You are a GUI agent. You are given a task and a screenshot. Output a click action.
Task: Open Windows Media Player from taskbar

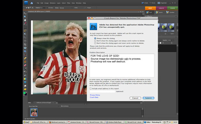click(115, 122)
